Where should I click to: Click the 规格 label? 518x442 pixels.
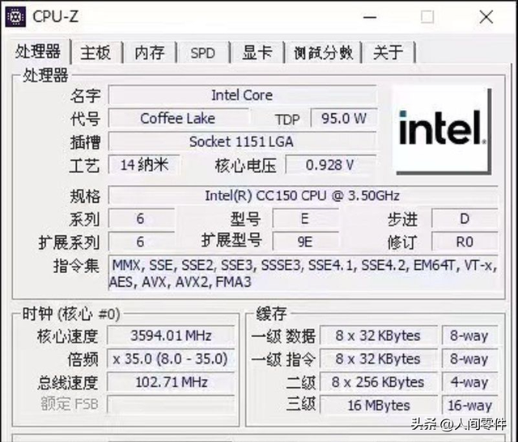tap(85, 196)
